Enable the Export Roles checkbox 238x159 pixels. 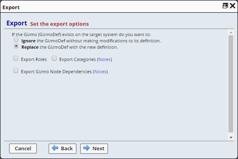[16, 58]
